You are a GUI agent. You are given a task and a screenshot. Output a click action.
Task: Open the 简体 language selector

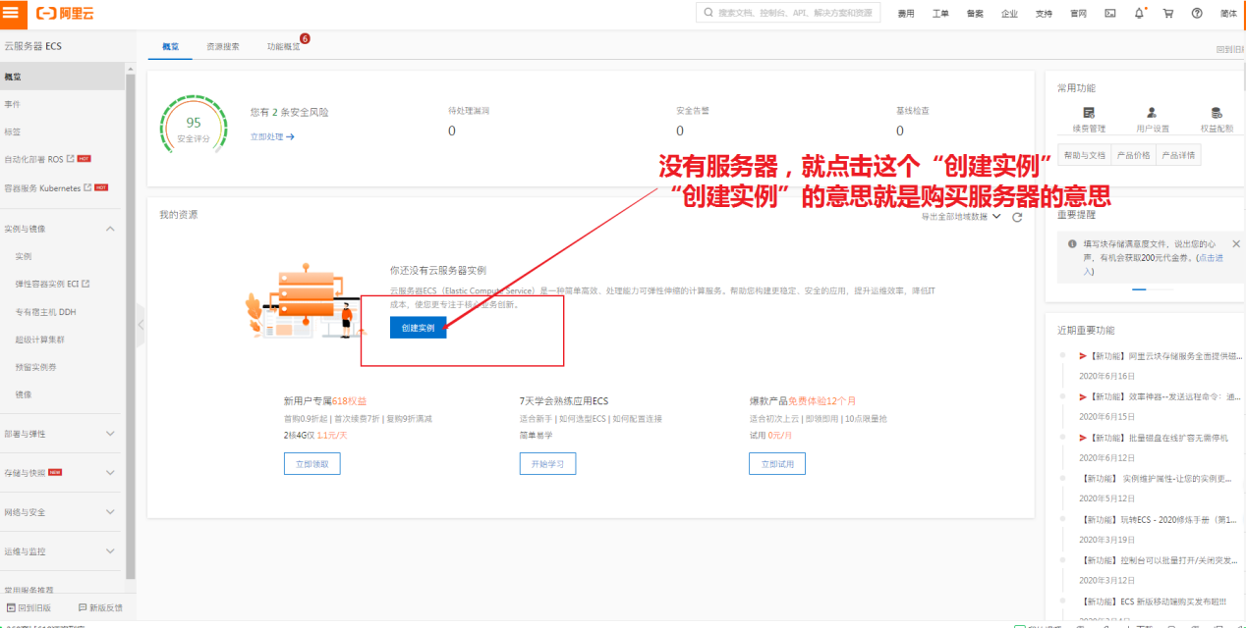tap(1228, 14)
